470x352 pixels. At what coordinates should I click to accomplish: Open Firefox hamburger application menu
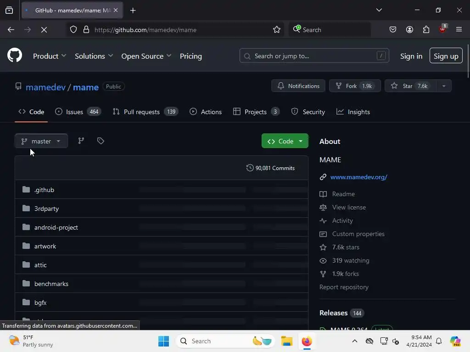[459, 29]
